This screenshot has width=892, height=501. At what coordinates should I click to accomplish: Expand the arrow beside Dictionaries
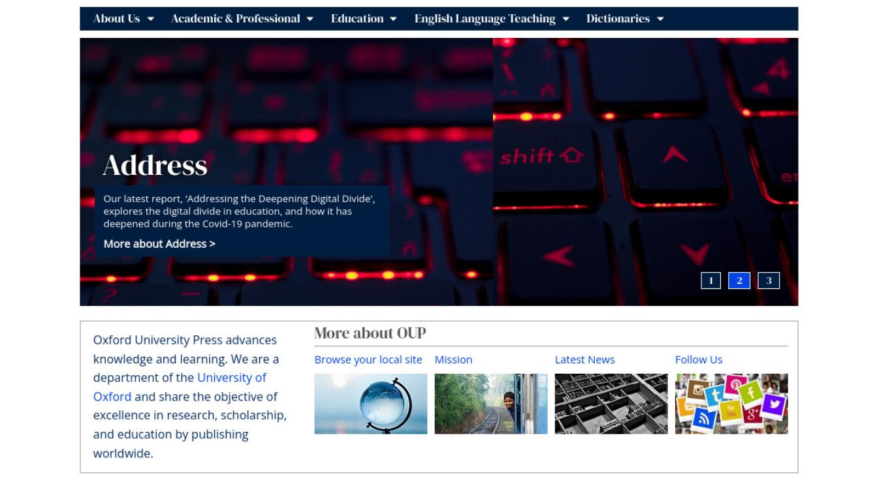pos(660,19)
